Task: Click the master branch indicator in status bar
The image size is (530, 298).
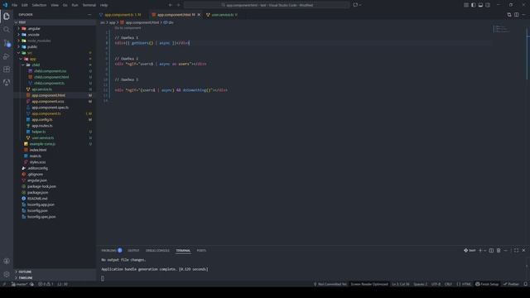Action: pos(20,284)
